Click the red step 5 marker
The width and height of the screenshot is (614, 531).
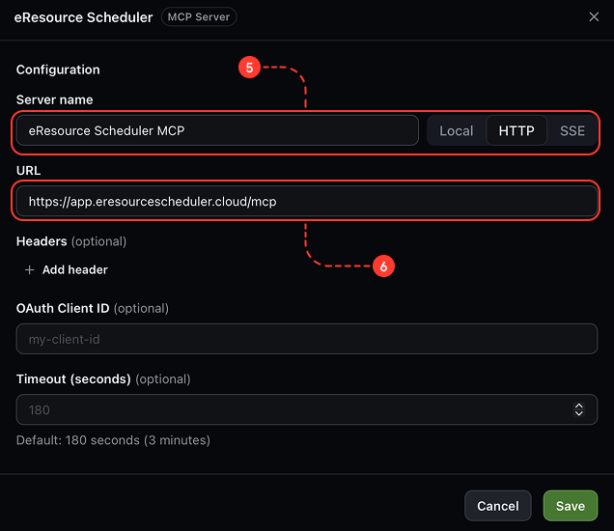(x=249, y=68)
